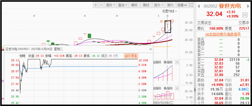
Task: Hide the side panel via 隐藏
Action: pyautogui.click(x=182, y=5)
